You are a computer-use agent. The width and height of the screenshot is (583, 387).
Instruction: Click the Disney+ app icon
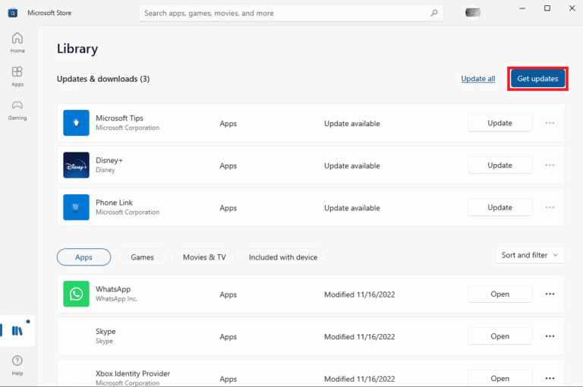point(76,165)
